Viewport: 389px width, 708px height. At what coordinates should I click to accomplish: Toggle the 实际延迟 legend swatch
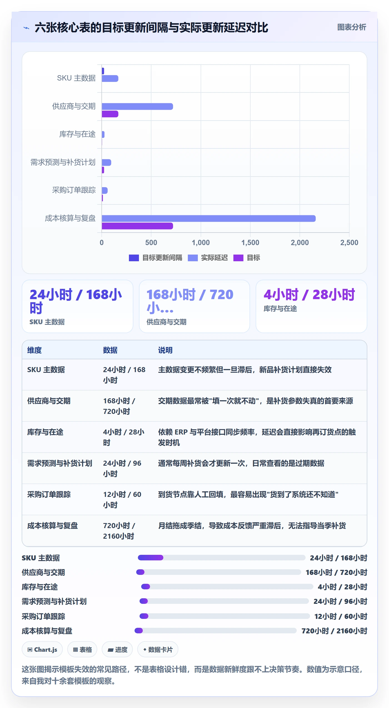click(193, 258)
